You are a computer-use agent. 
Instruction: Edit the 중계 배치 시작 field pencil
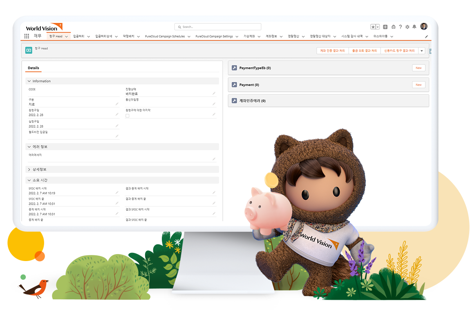click(x=117, y=214)
